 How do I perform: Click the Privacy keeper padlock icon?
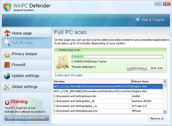(7, 54)
